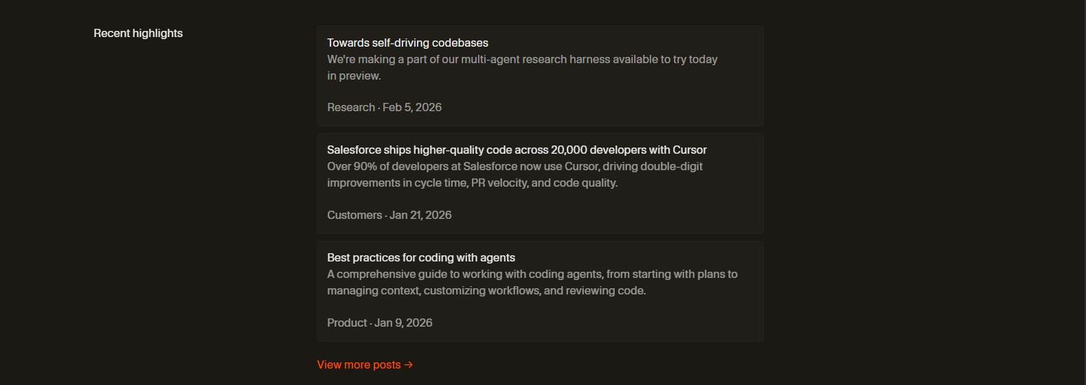Open the Towards self-driving codebases post title
The width and height of the screenshot is (1086, 385).
[407, 43]
